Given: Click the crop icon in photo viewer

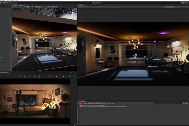Looking at the screenshot, I should (x=39, y=76).
